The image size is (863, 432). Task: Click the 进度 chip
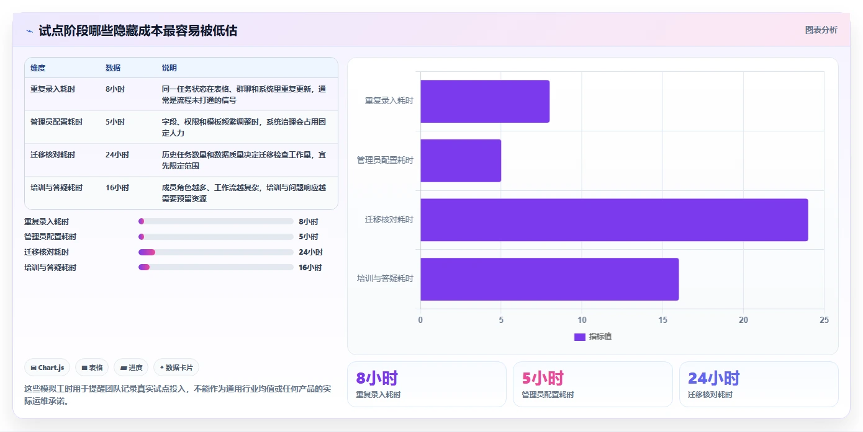132,368
